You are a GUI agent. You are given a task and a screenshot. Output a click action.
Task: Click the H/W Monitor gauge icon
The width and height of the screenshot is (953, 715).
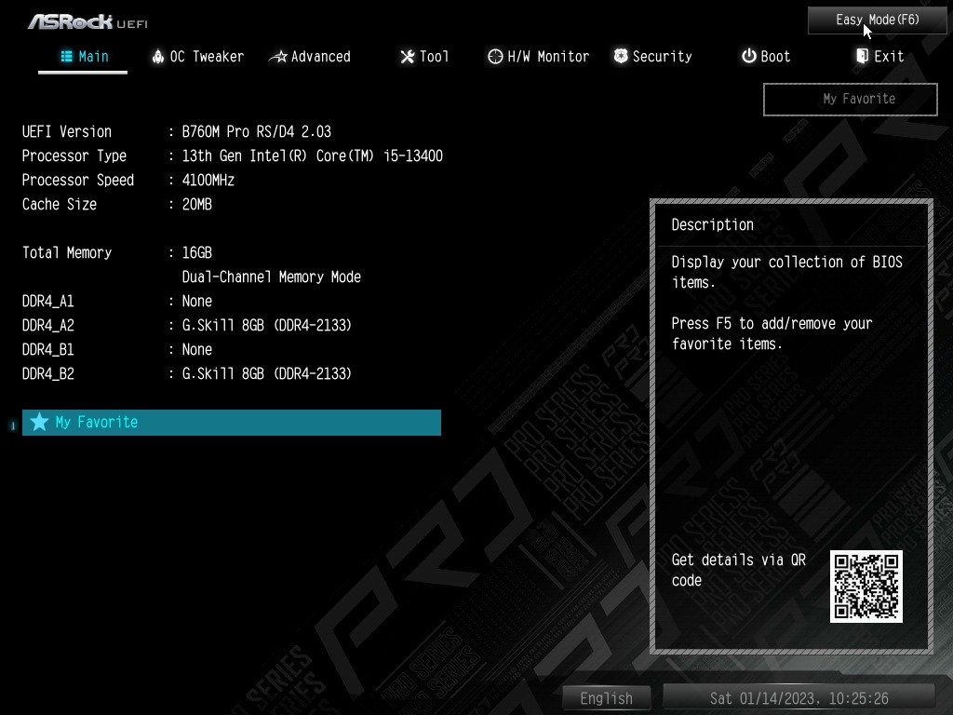[495, 57]
